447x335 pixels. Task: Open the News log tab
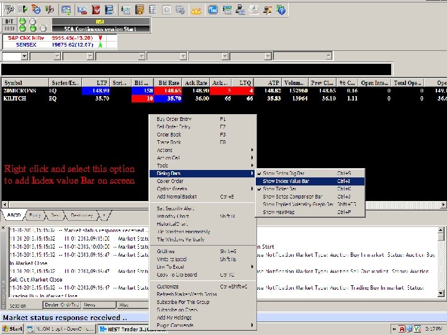[x=99, y=305]
